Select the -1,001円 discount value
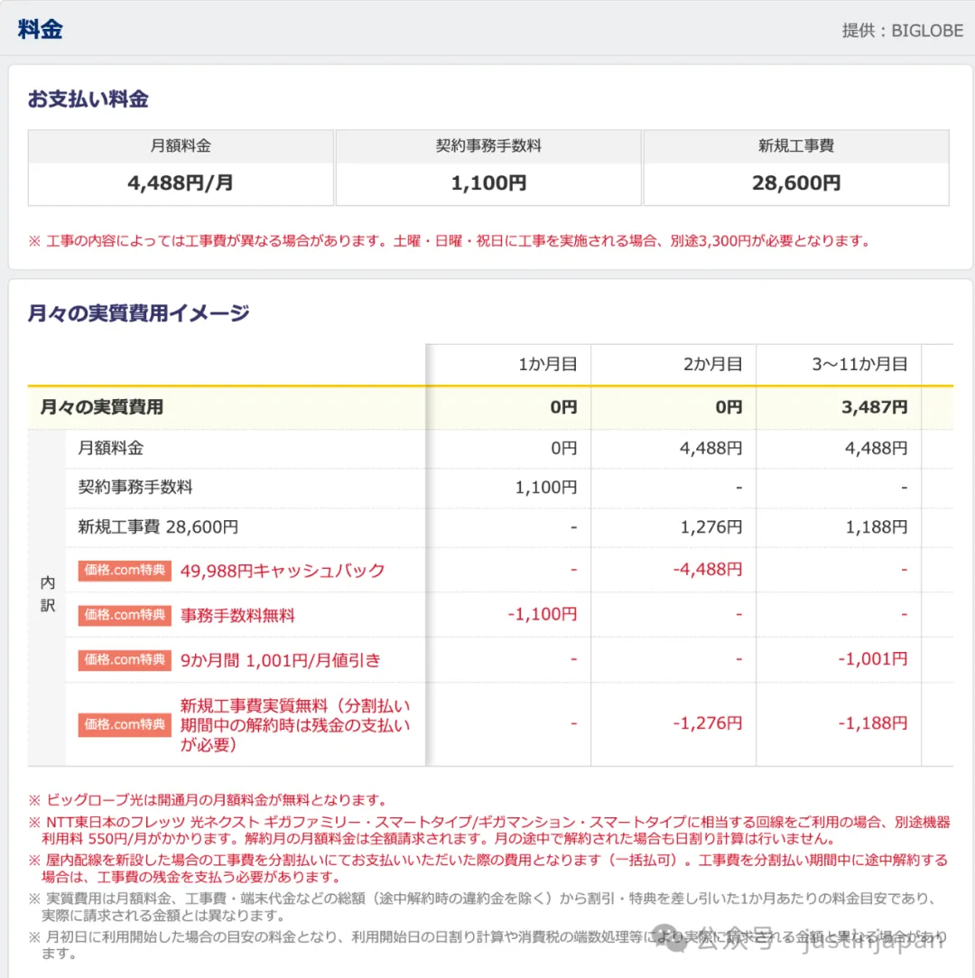The width and height of the screenshot is (975, 978). 873,659
